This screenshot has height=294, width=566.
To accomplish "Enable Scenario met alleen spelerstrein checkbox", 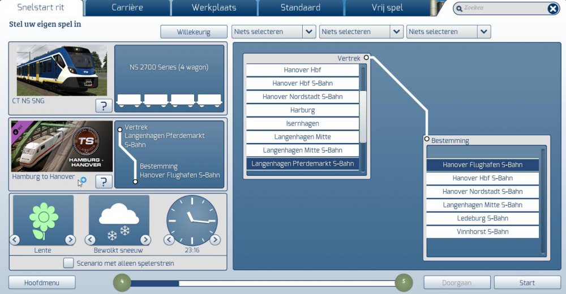I will pyautogui.click(x=68, y=263).
